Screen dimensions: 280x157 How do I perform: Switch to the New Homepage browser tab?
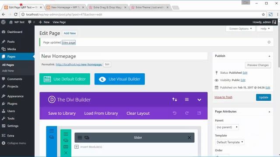[x=65, y=7]
